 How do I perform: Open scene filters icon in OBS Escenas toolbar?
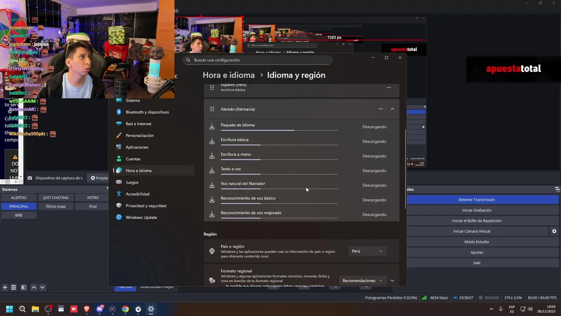tap(24, 287)
